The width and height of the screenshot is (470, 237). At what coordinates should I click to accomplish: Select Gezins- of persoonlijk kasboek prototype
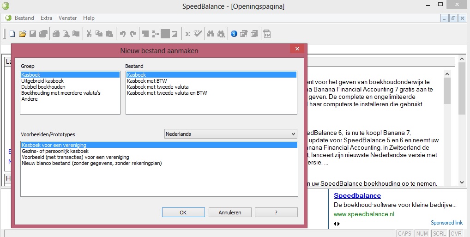[x=159, y=151]
